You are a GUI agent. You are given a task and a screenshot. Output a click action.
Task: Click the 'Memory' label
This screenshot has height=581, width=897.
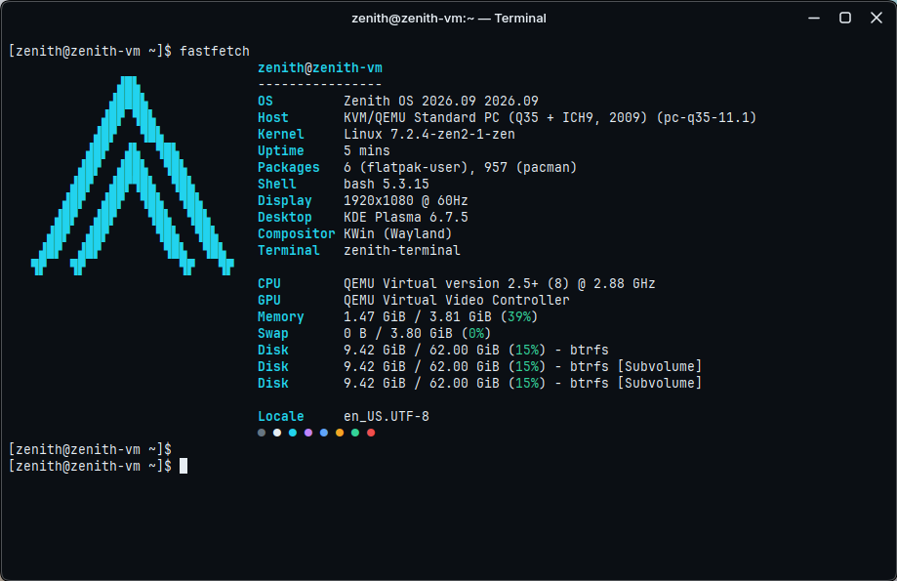click(281, 316)
